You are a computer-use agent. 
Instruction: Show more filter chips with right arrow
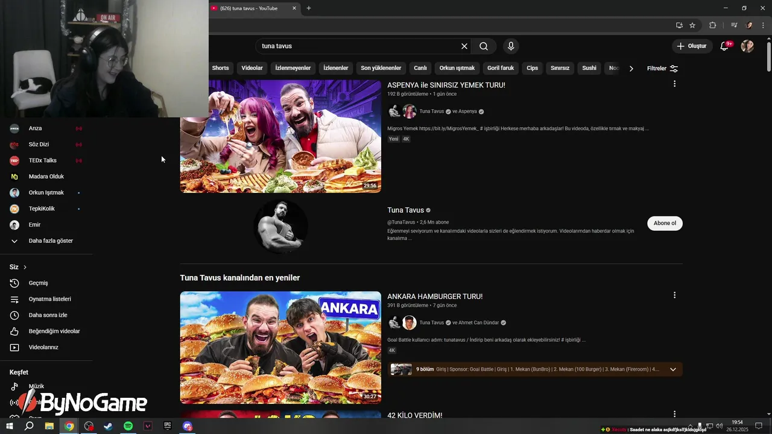pos(631,69)
